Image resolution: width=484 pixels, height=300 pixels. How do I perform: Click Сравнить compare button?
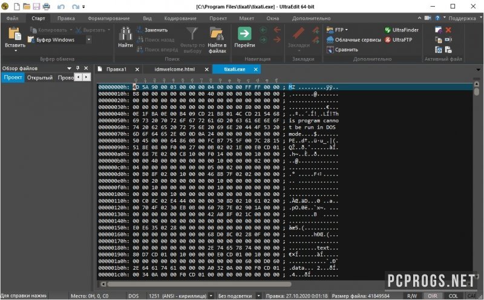click(342, 50)
